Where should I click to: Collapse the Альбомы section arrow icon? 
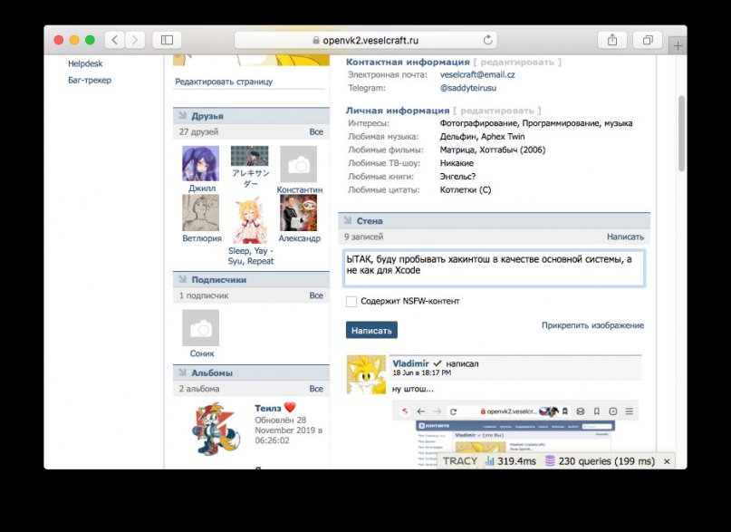point(182,372)
